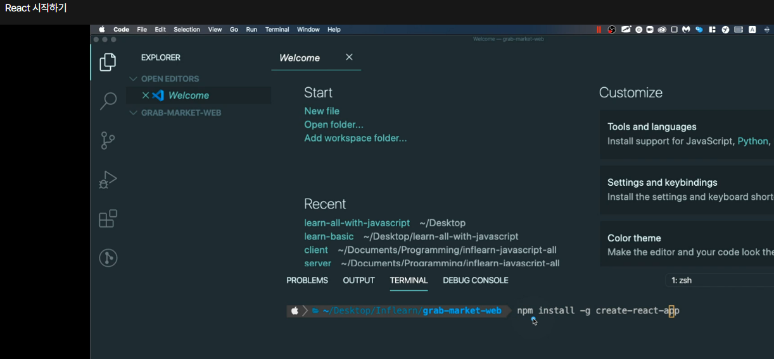Open the Source Control view

pyautogui.click(x=108, y=140)
